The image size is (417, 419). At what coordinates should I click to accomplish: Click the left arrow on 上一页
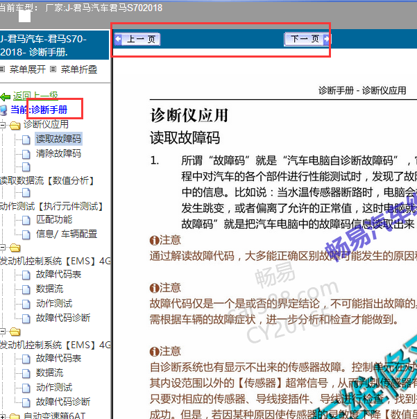[118, 40]
